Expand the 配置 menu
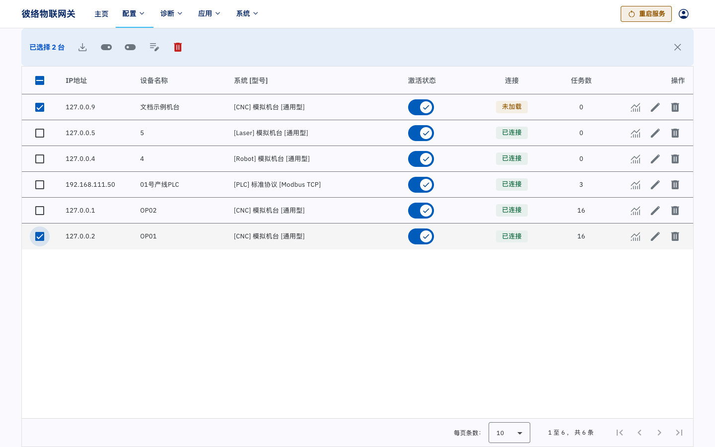715x447 pixels. tap(134, 14)
